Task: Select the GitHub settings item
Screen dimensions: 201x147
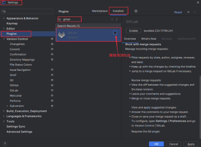Action: (14, 85)
